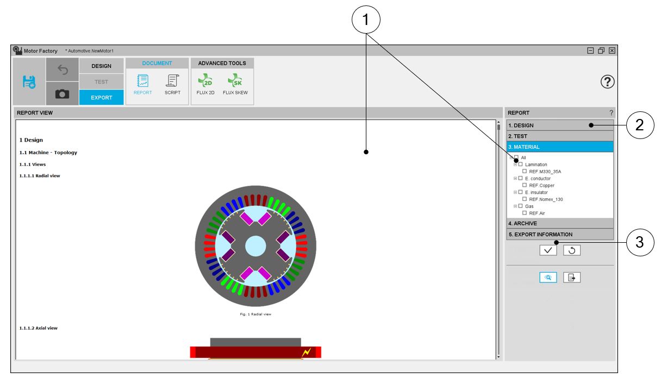Collapse the E. conductor tree node
Viewport: 661px width, 378px height.
click(x=515, y=179)
